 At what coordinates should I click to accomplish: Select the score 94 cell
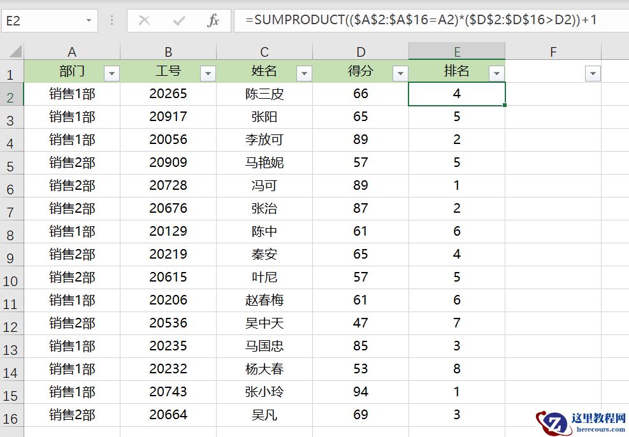(361, 392)
